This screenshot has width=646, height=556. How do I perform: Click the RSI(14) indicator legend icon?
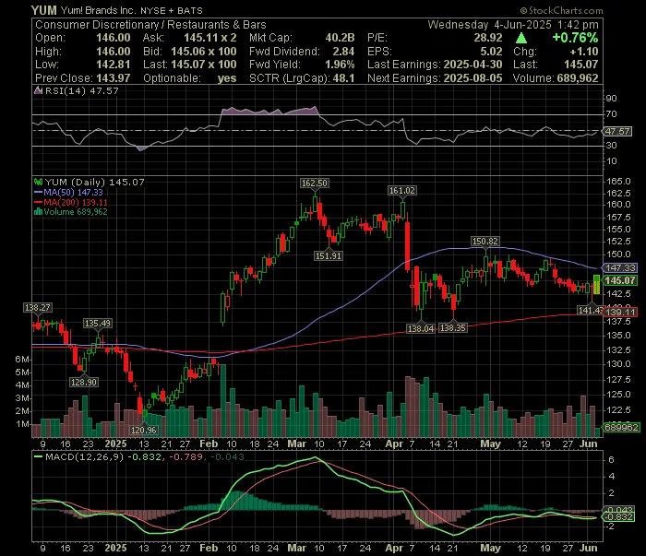(39, 90)
